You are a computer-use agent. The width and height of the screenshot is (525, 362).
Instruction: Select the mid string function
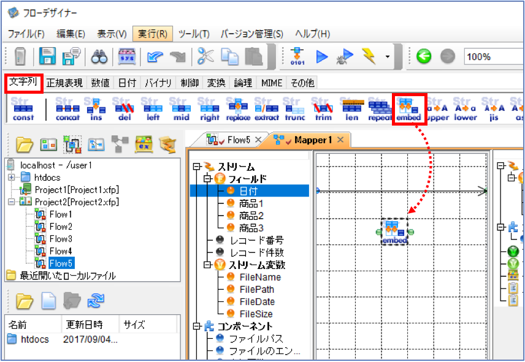pyautogui.click(x=181, y=109)
